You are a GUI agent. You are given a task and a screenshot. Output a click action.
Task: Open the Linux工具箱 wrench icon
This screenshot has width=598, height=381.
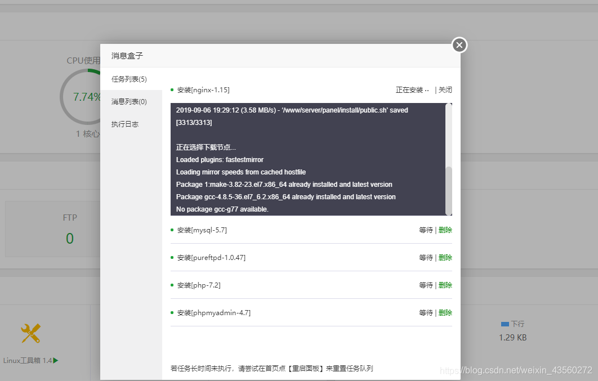pos(30,334)
